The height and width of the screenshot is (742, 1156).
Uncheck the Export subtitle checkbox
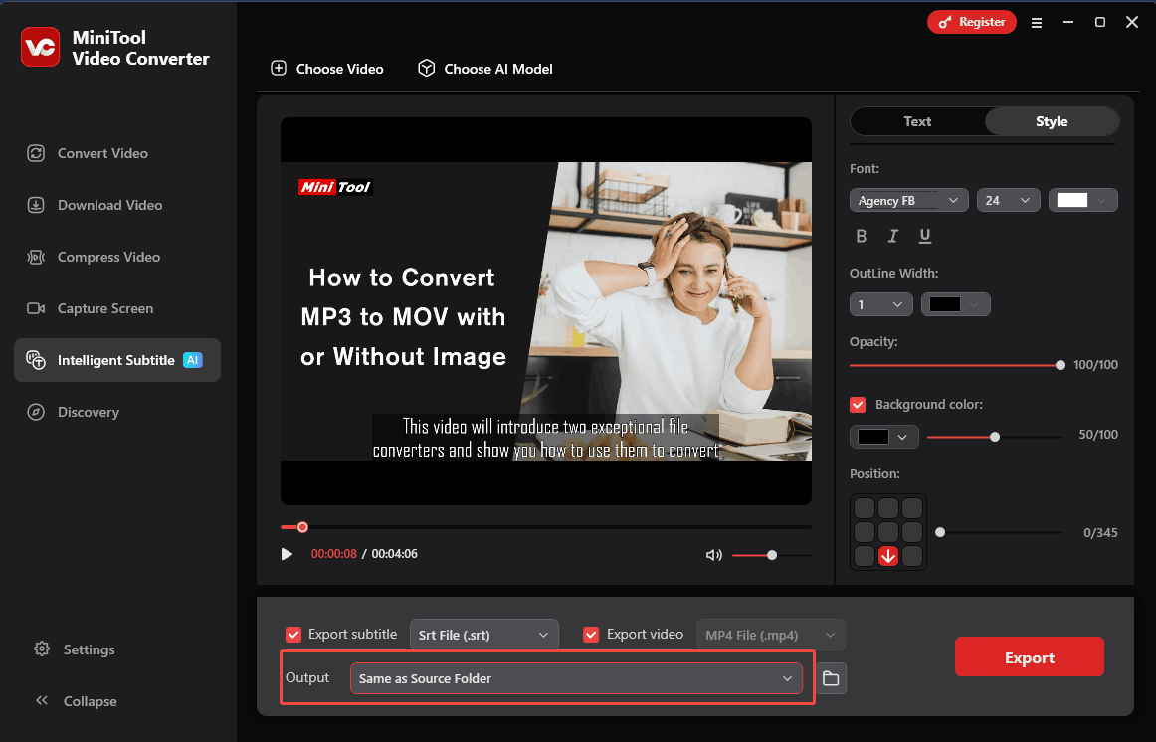[x=293, y=635]
